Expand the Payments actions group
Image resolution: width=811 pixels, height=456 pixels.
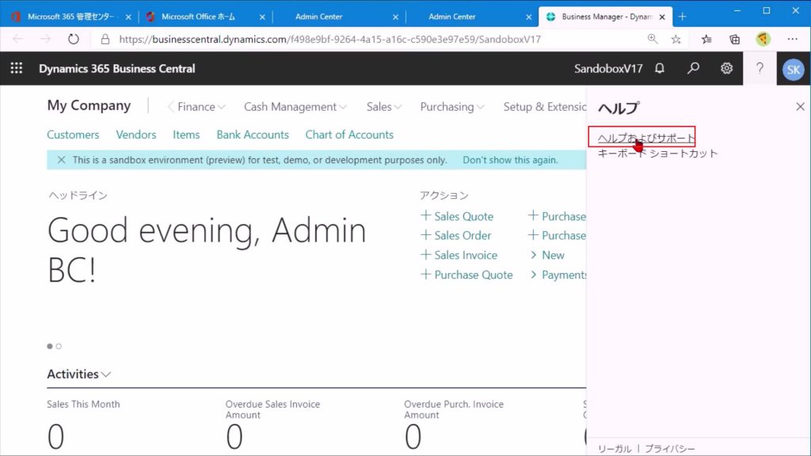click(558, 275)
